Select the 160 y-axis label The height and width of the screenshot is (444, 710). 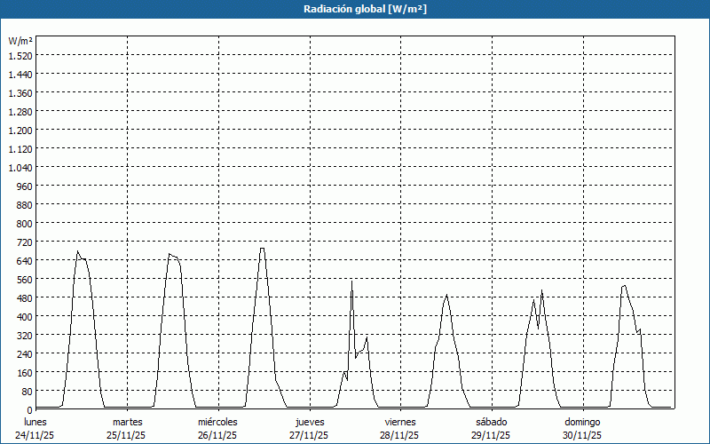pyautogui.click(x=25, y=373)
